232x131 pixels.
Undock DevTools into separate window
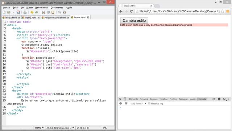pos(224,99)
